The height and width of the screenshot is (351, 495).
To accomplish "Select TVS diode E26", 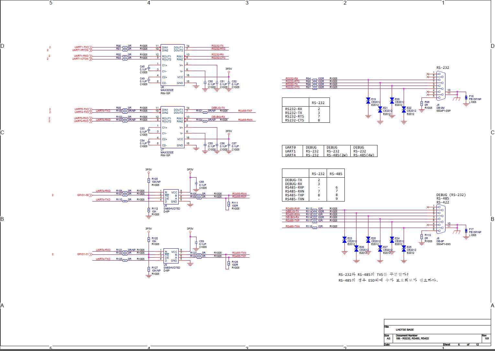I will tap(356, 249).
